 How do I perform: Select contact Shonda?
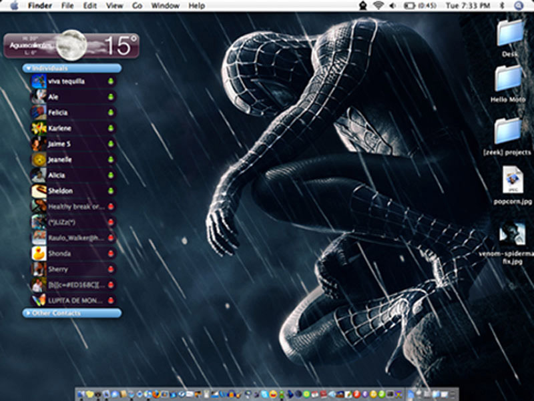[73, 254]
